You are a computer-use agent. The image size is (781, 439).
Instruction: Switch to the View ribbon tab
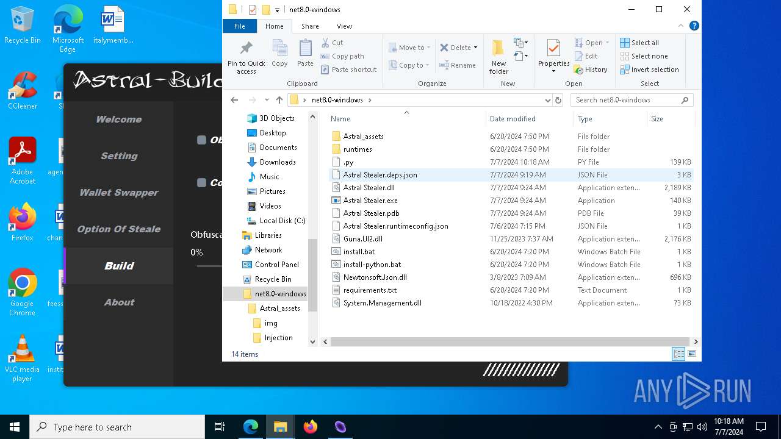coord(344,26)
